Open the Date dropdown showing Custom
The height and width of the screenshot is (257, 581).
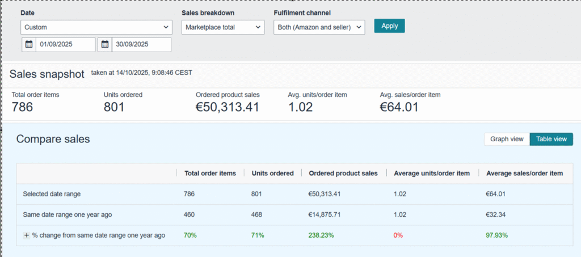(96, 27)
